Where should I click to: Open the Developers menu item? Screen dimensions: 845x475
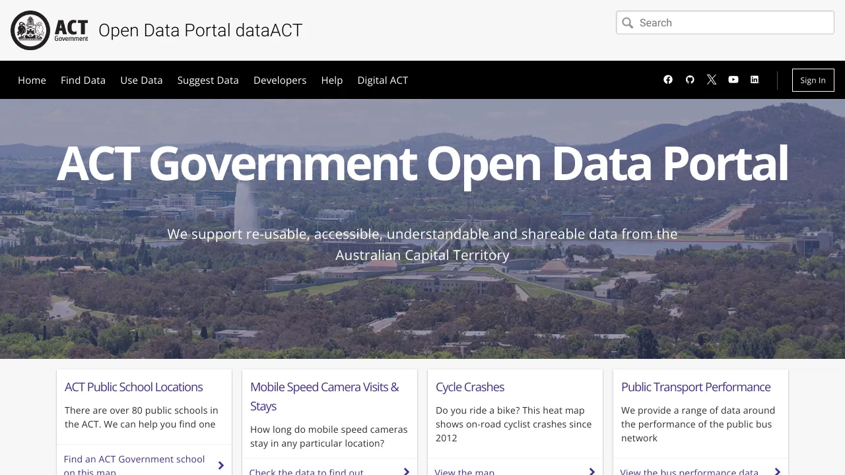point(280,80)
